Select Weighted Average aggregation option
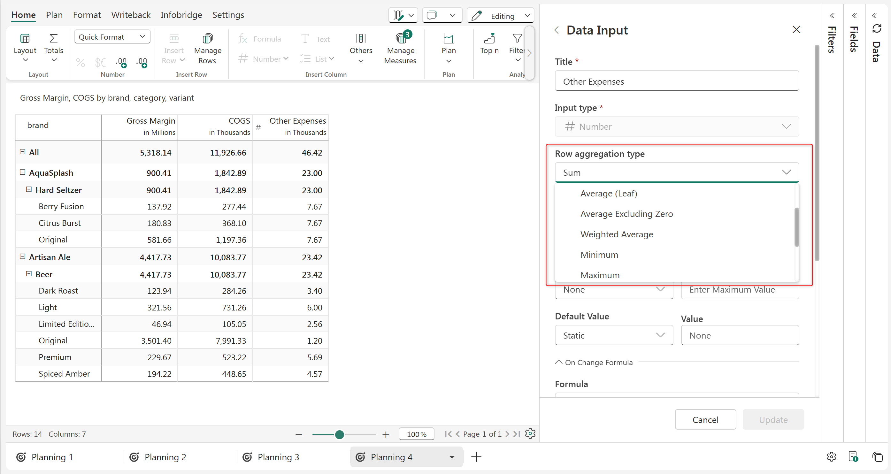891x474 pixels. click(616, 234)
